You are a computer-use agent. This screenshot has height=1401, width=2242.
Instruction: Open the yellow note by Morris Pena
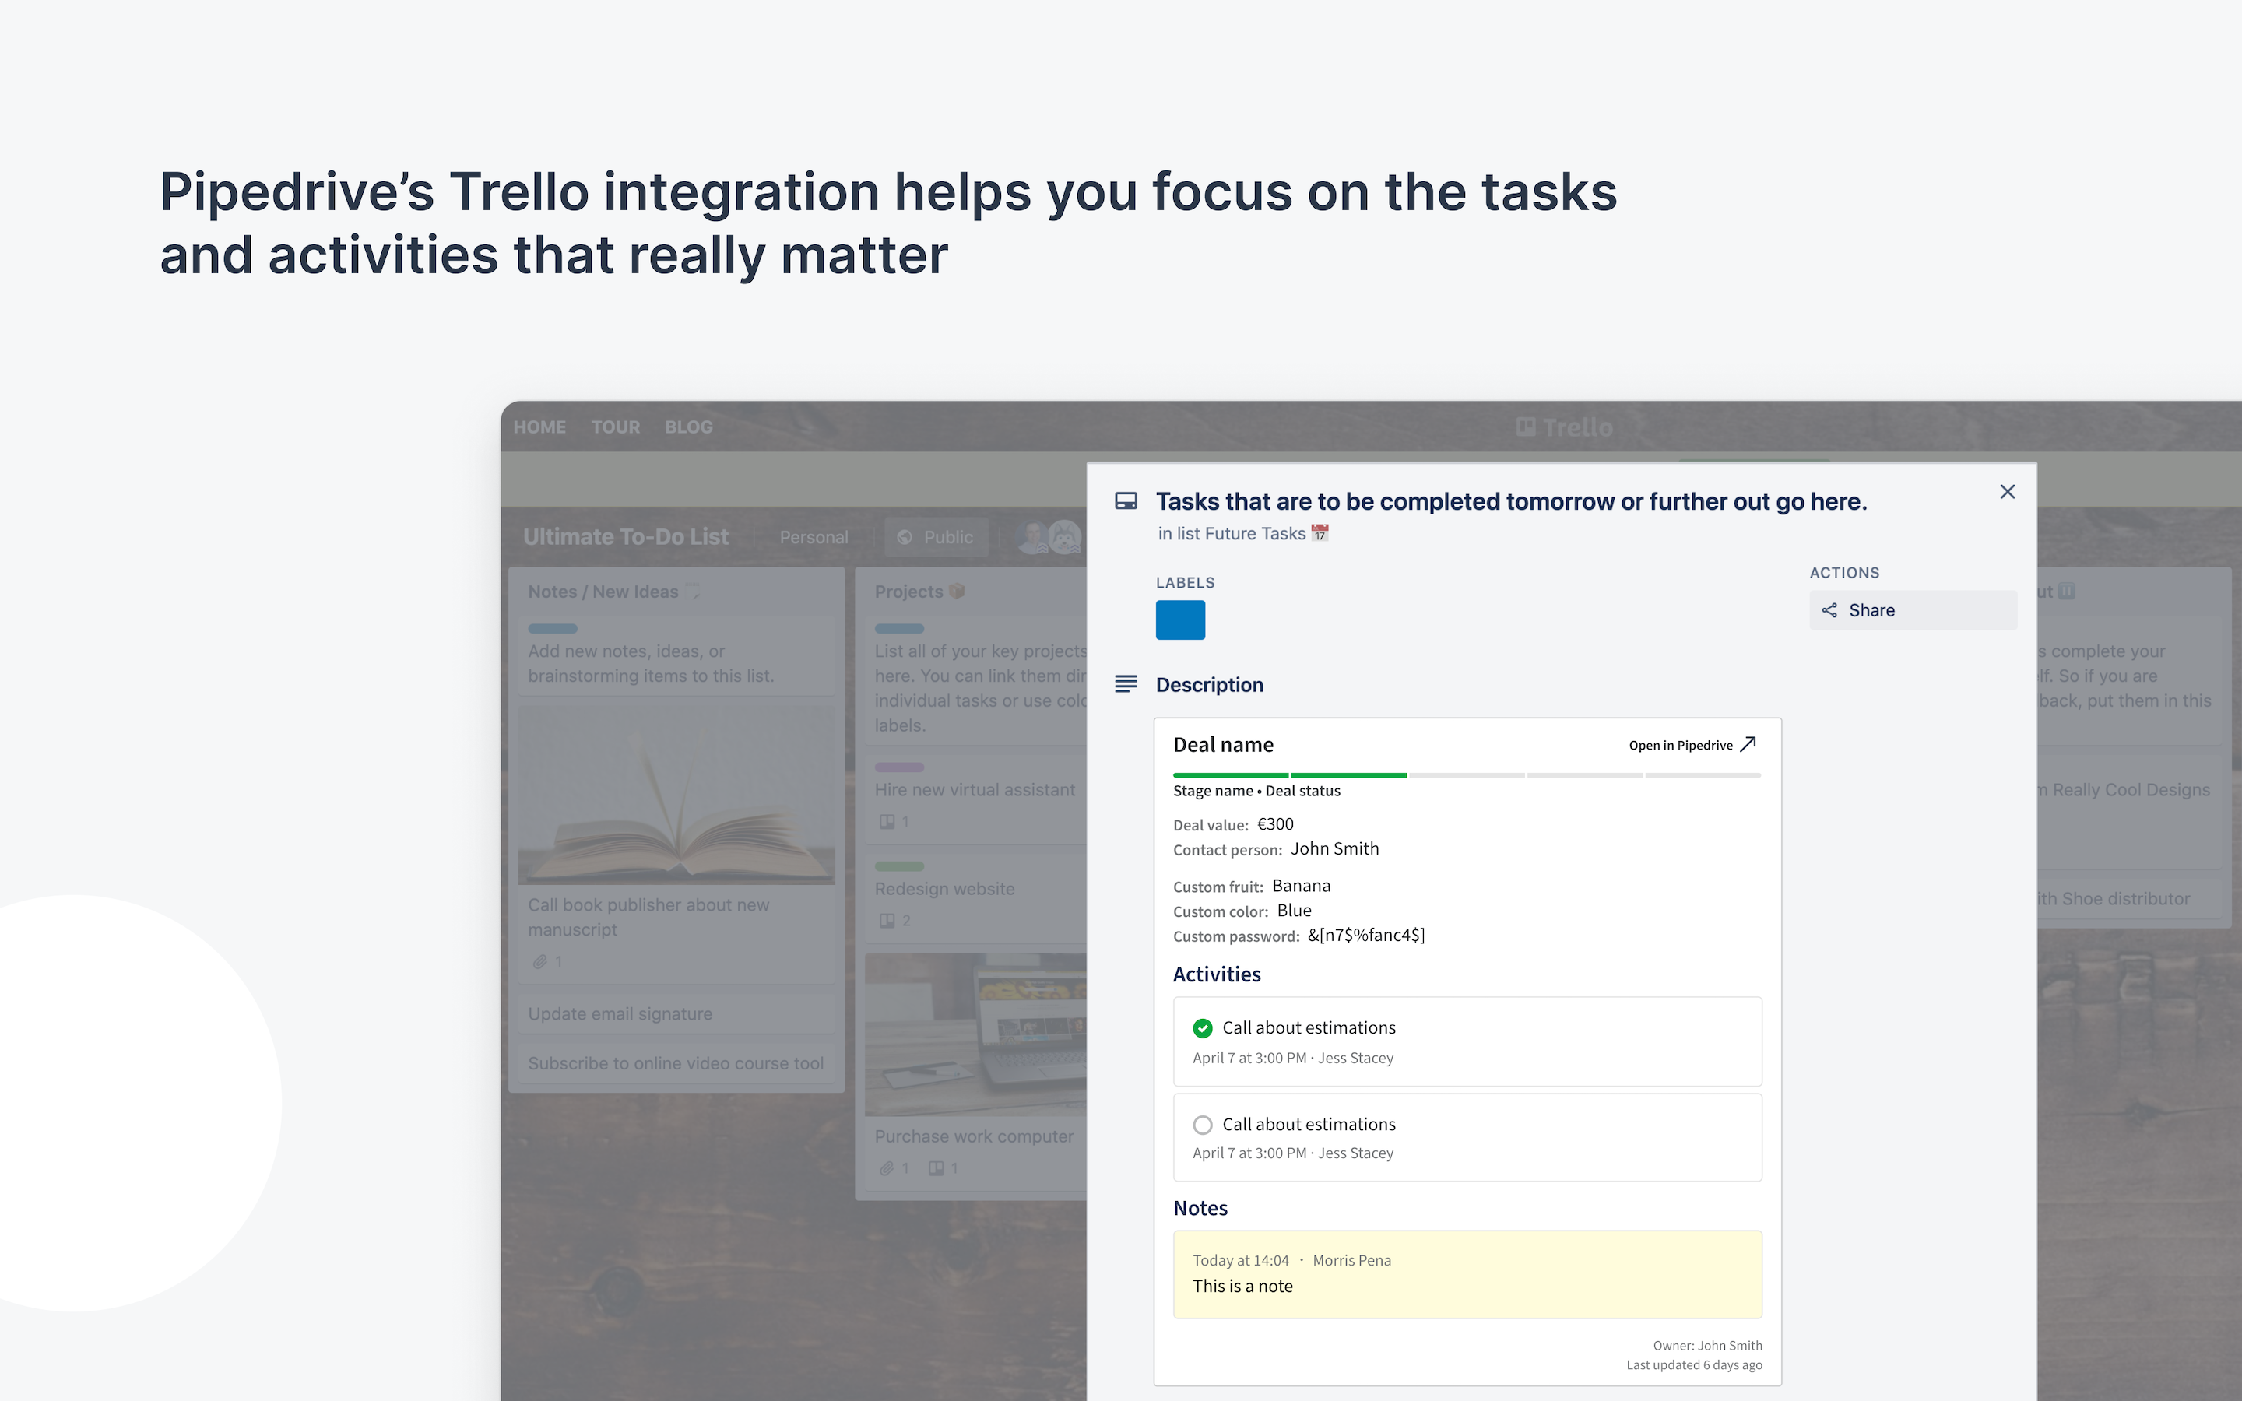(x=1467, y=1274)
